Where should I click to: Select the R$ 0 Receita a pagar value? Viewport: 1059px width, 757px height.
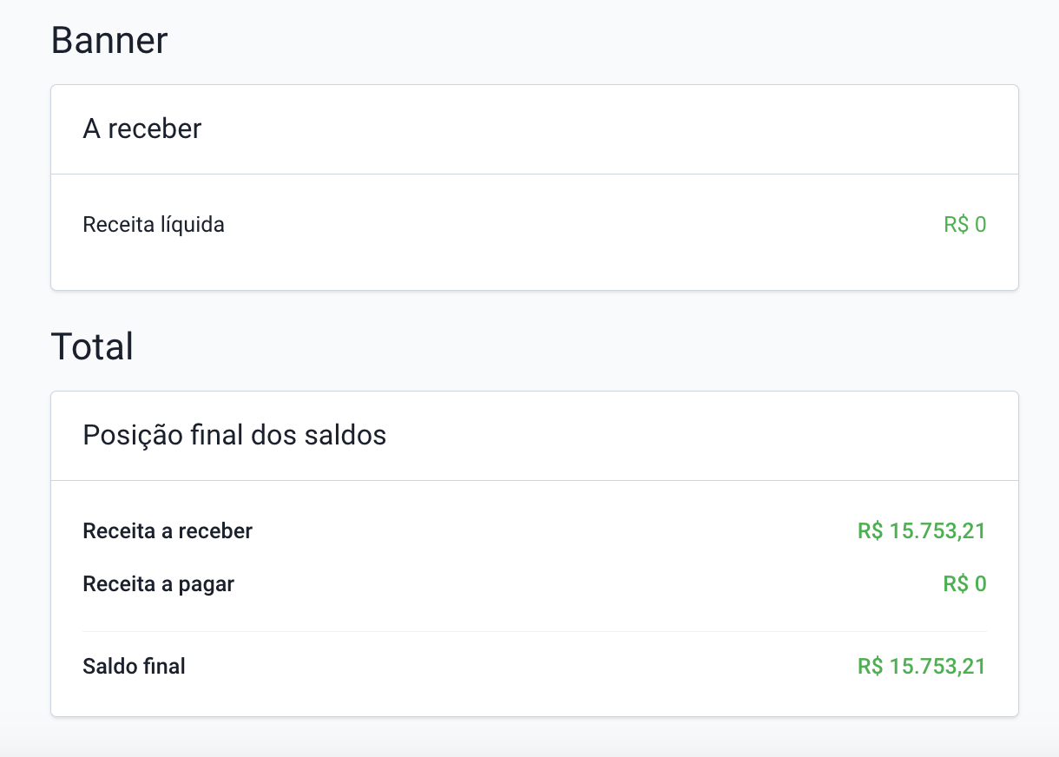964,583
